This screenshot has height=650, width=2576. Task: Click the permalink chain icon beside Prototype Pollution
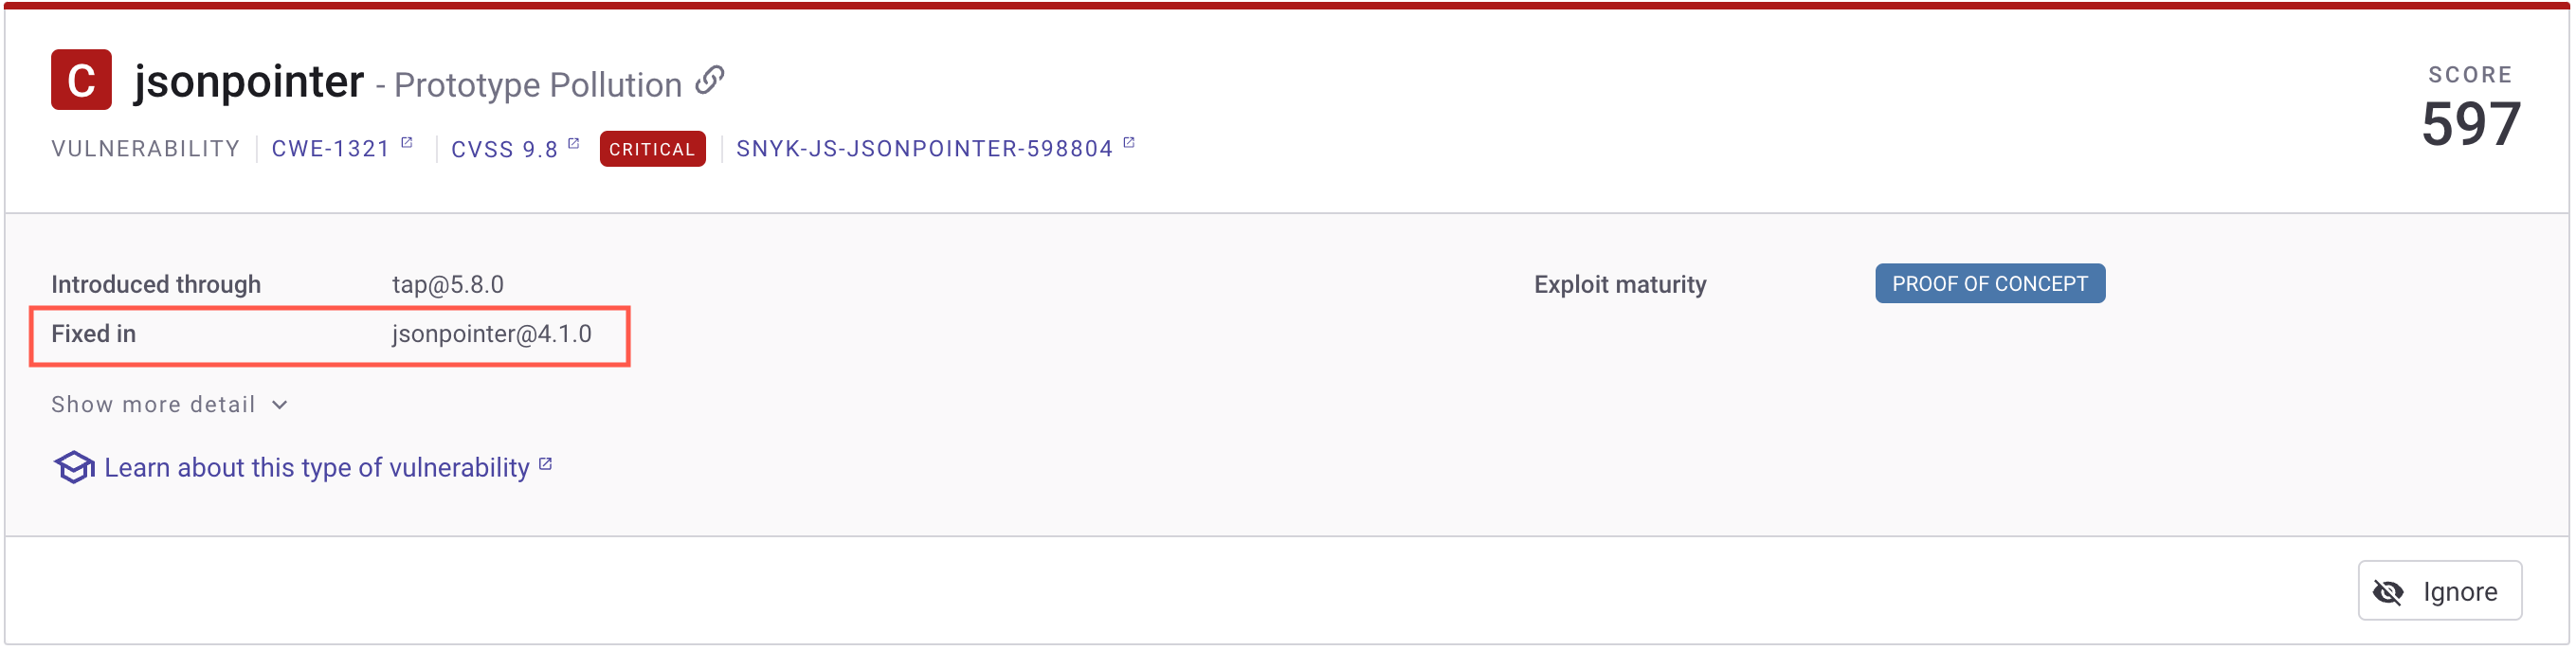(x=710, y=80)
